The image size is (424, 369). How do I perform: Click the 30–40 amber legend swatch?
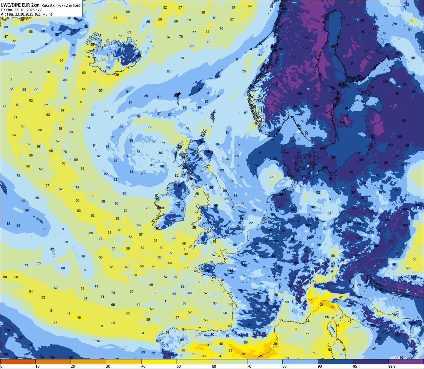124,361
